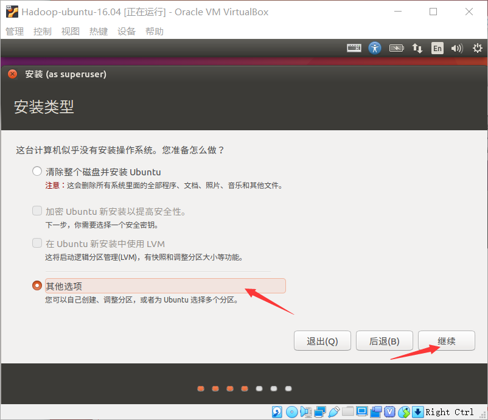Open the power gear session menu
Image resolution: width=488 pixels, height=420 pixels.
click(478, 48)
